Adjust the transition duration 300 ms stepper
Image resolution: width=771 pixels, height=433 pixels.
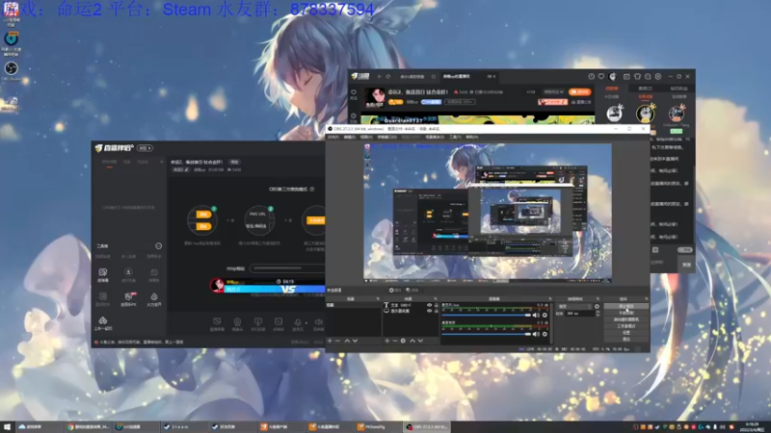[598, 314]
